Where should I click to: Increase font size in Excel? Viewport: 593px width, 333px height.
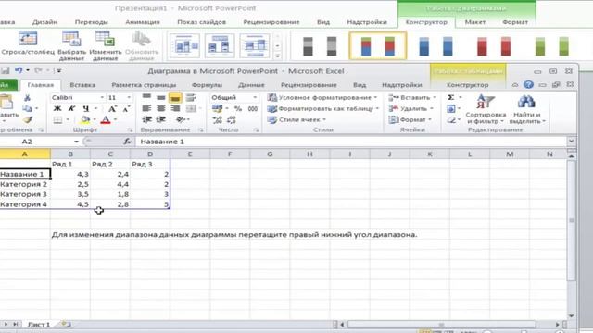112,109
